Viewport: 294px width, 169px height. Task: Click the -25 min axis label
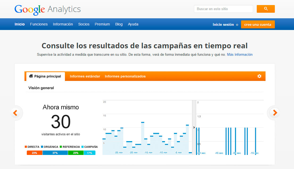point(119,153)
